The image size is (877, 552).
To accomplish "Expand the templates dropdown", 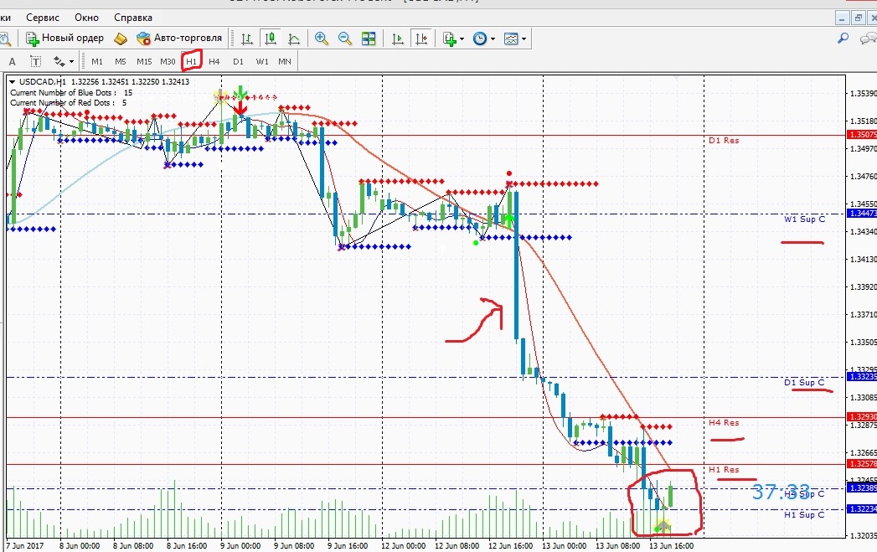I will 515,39.
